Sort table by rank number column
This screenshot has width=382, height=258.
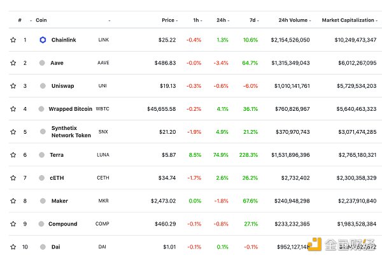click(x=20, y=20)
